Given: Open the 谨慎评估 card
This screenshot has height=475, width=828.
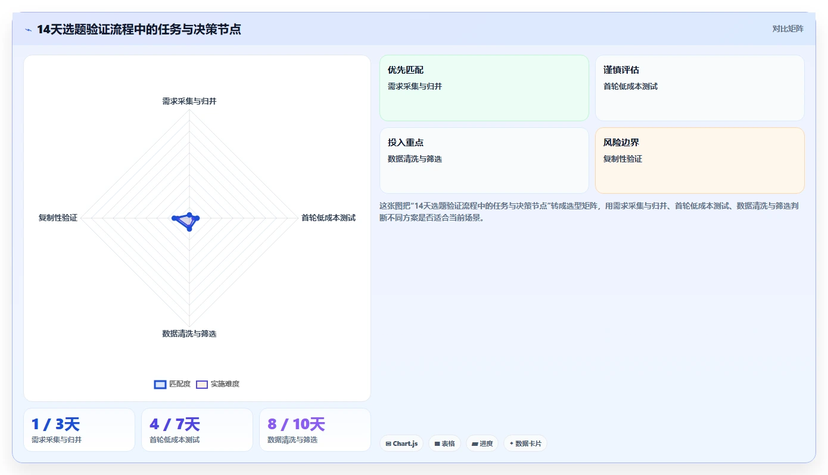Looking at the screenshot, I should 700,88.
